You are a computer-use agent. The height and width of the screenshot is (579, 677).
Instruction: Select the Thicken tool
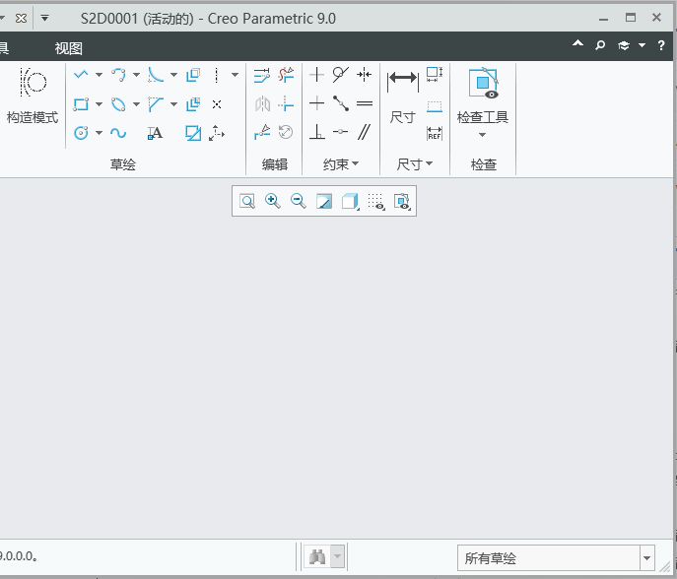tap(193, 104)
